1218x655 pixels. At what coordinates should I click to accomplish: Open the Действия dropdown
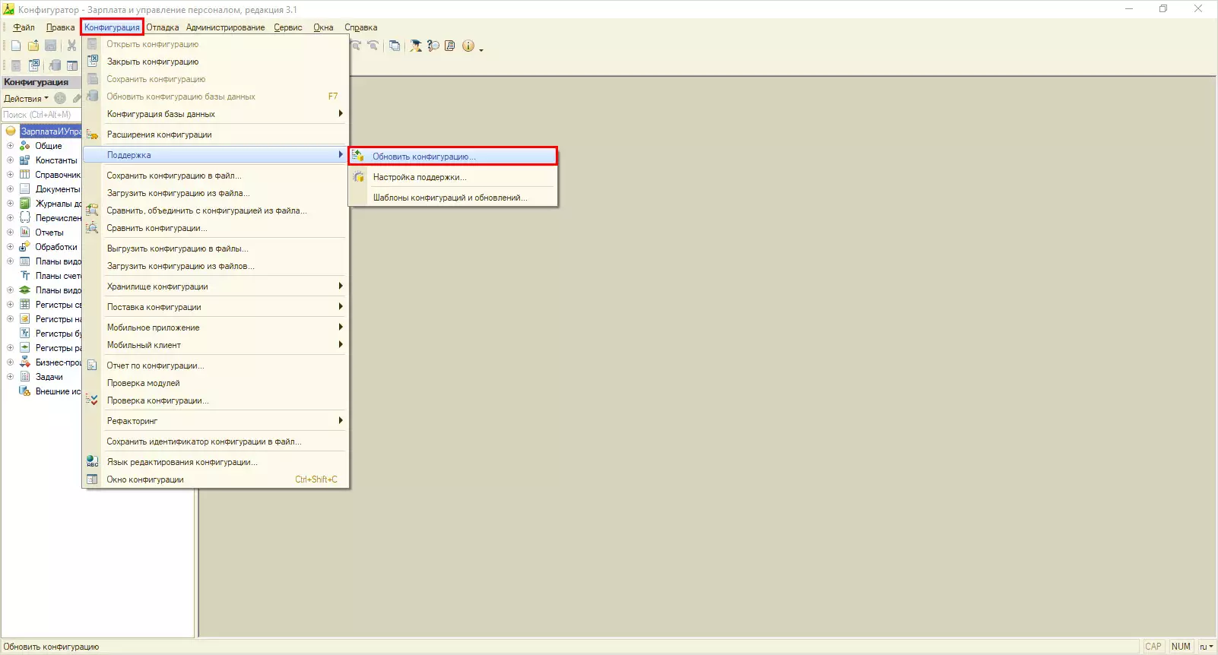tap(26, 99)
